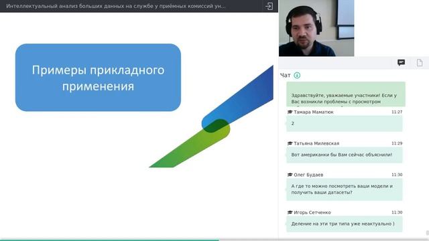Click the 11:30 timestamp next to Игорь Сетченко
Viewport: 429px width, 241px height.
pyautogui.click(x=397, y=213)
